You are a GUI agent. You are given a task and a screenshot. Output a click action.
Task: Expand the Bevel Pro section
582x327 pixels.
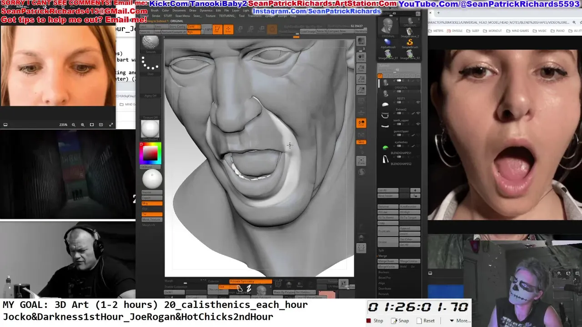tap(384, 277)
